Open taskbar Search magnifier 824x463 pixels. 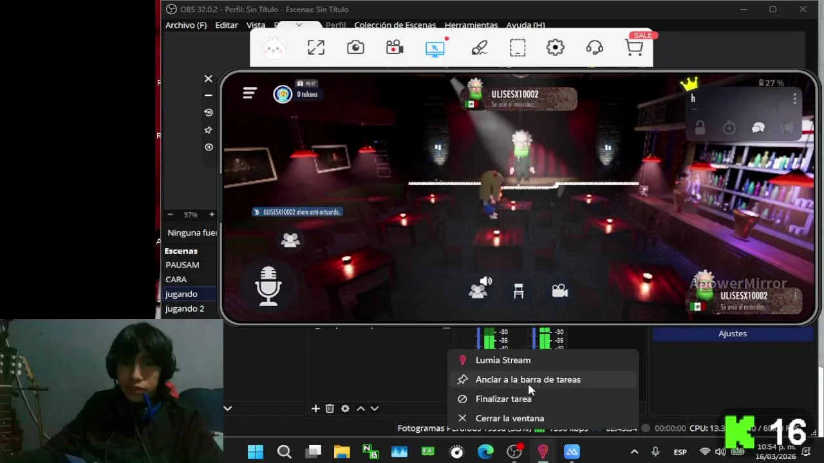coord(284,451)
